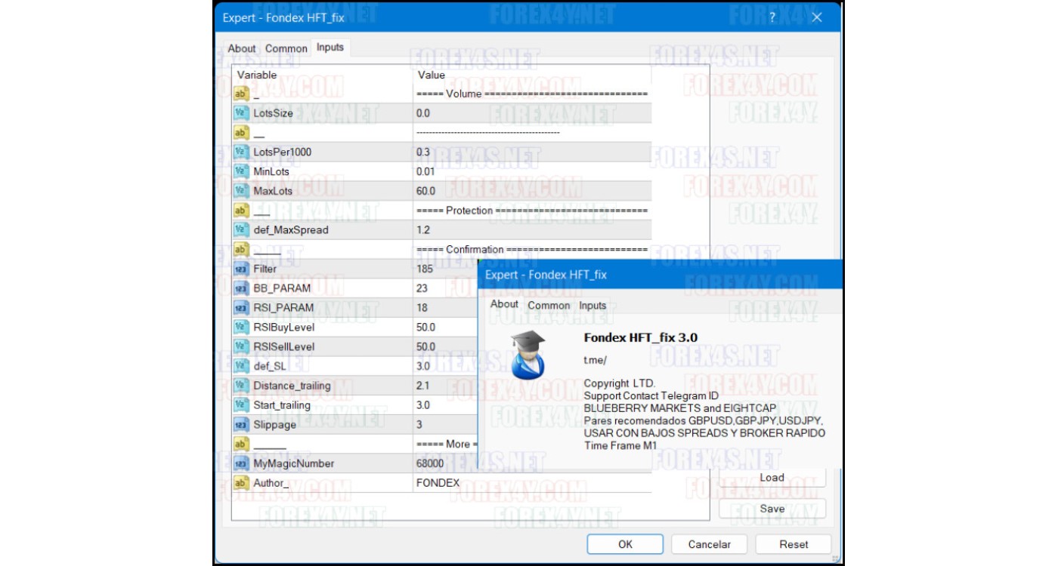Select the def_MaxSpread value field 1.2
Screen dimensions: 1058x566
tap(529, 229)
